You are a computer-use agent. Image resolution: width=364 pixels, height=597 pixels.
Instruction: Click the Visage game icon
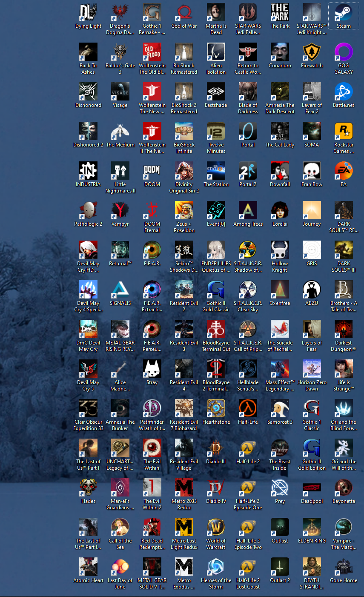[120, 92]
